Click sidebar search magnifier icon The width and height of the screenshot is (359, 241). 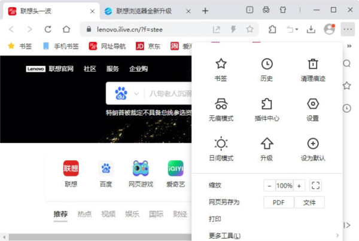(346, 63)
